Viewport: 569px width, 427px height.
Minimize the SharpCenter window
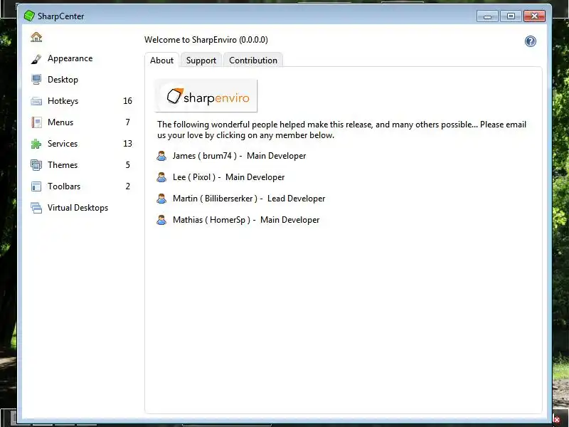click(487, 16)
